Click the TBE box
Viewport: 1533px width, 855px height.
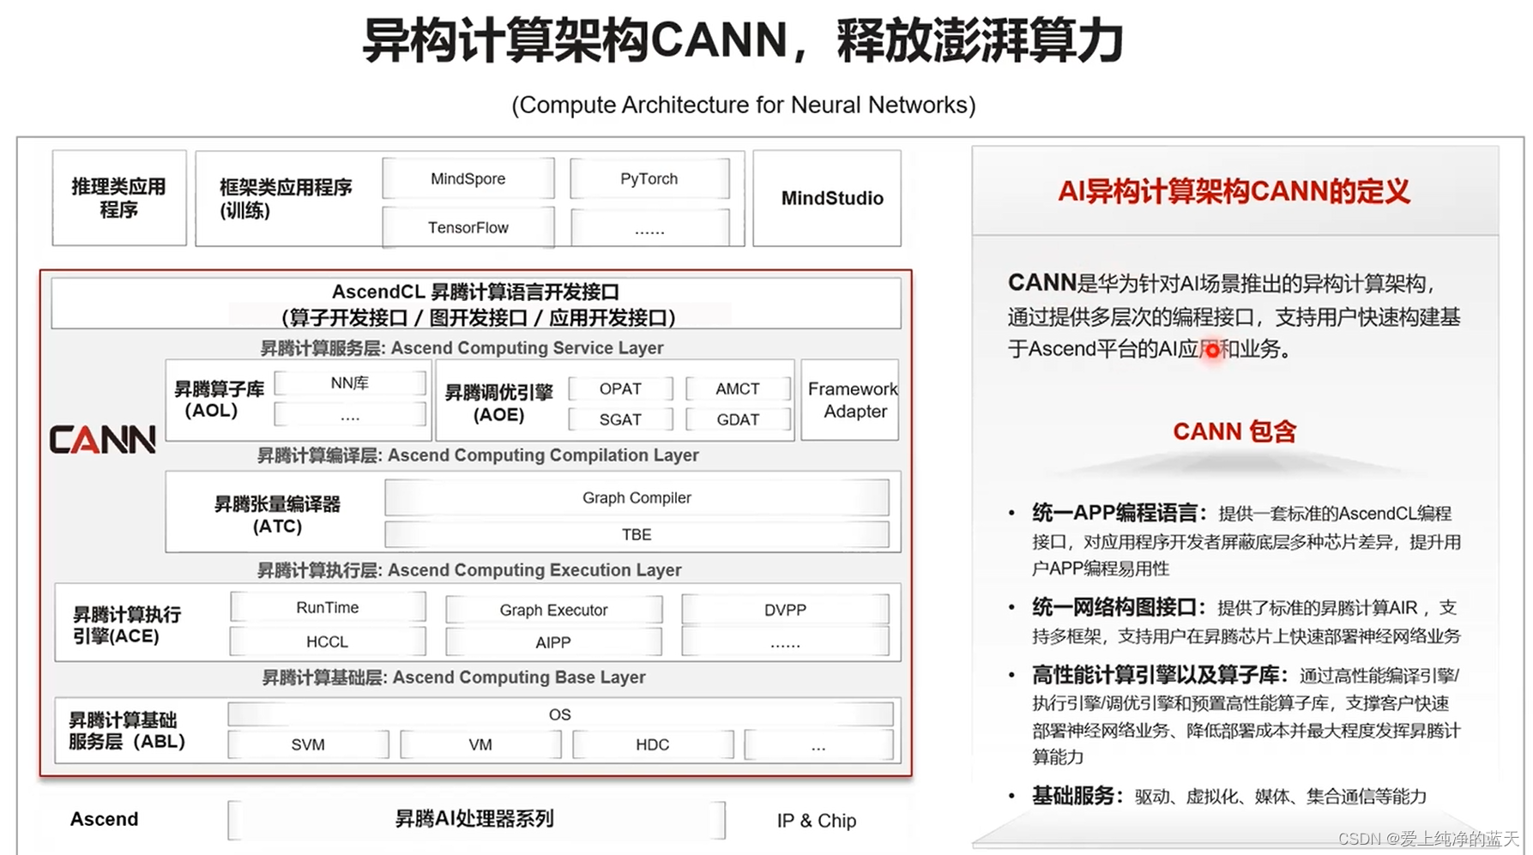[637, 534]
